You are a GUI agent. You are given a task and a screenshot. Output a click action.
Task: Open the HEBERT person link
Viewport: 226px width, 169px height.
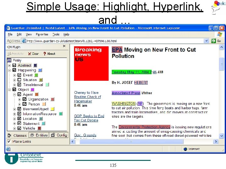[141, 83]
